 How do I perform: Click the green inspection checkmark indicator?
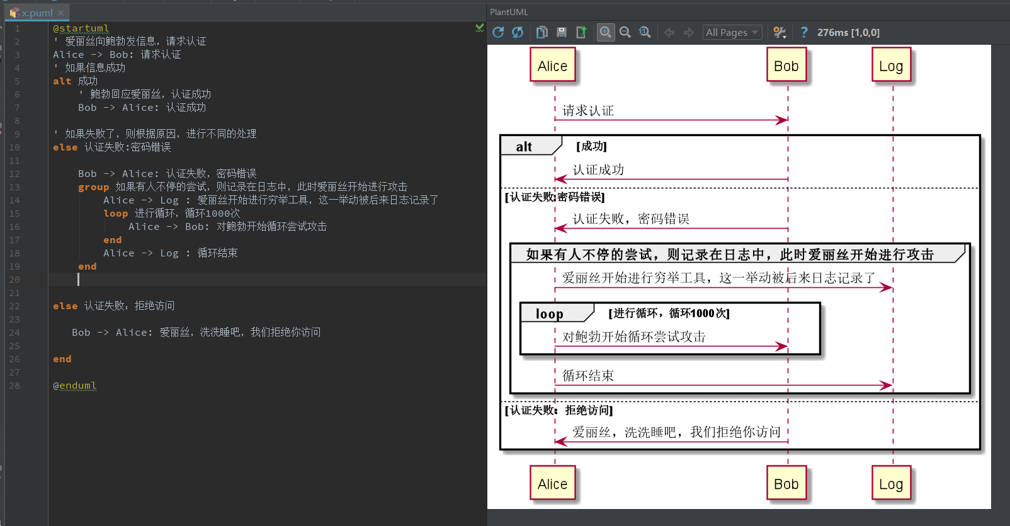tap(480, 28)
